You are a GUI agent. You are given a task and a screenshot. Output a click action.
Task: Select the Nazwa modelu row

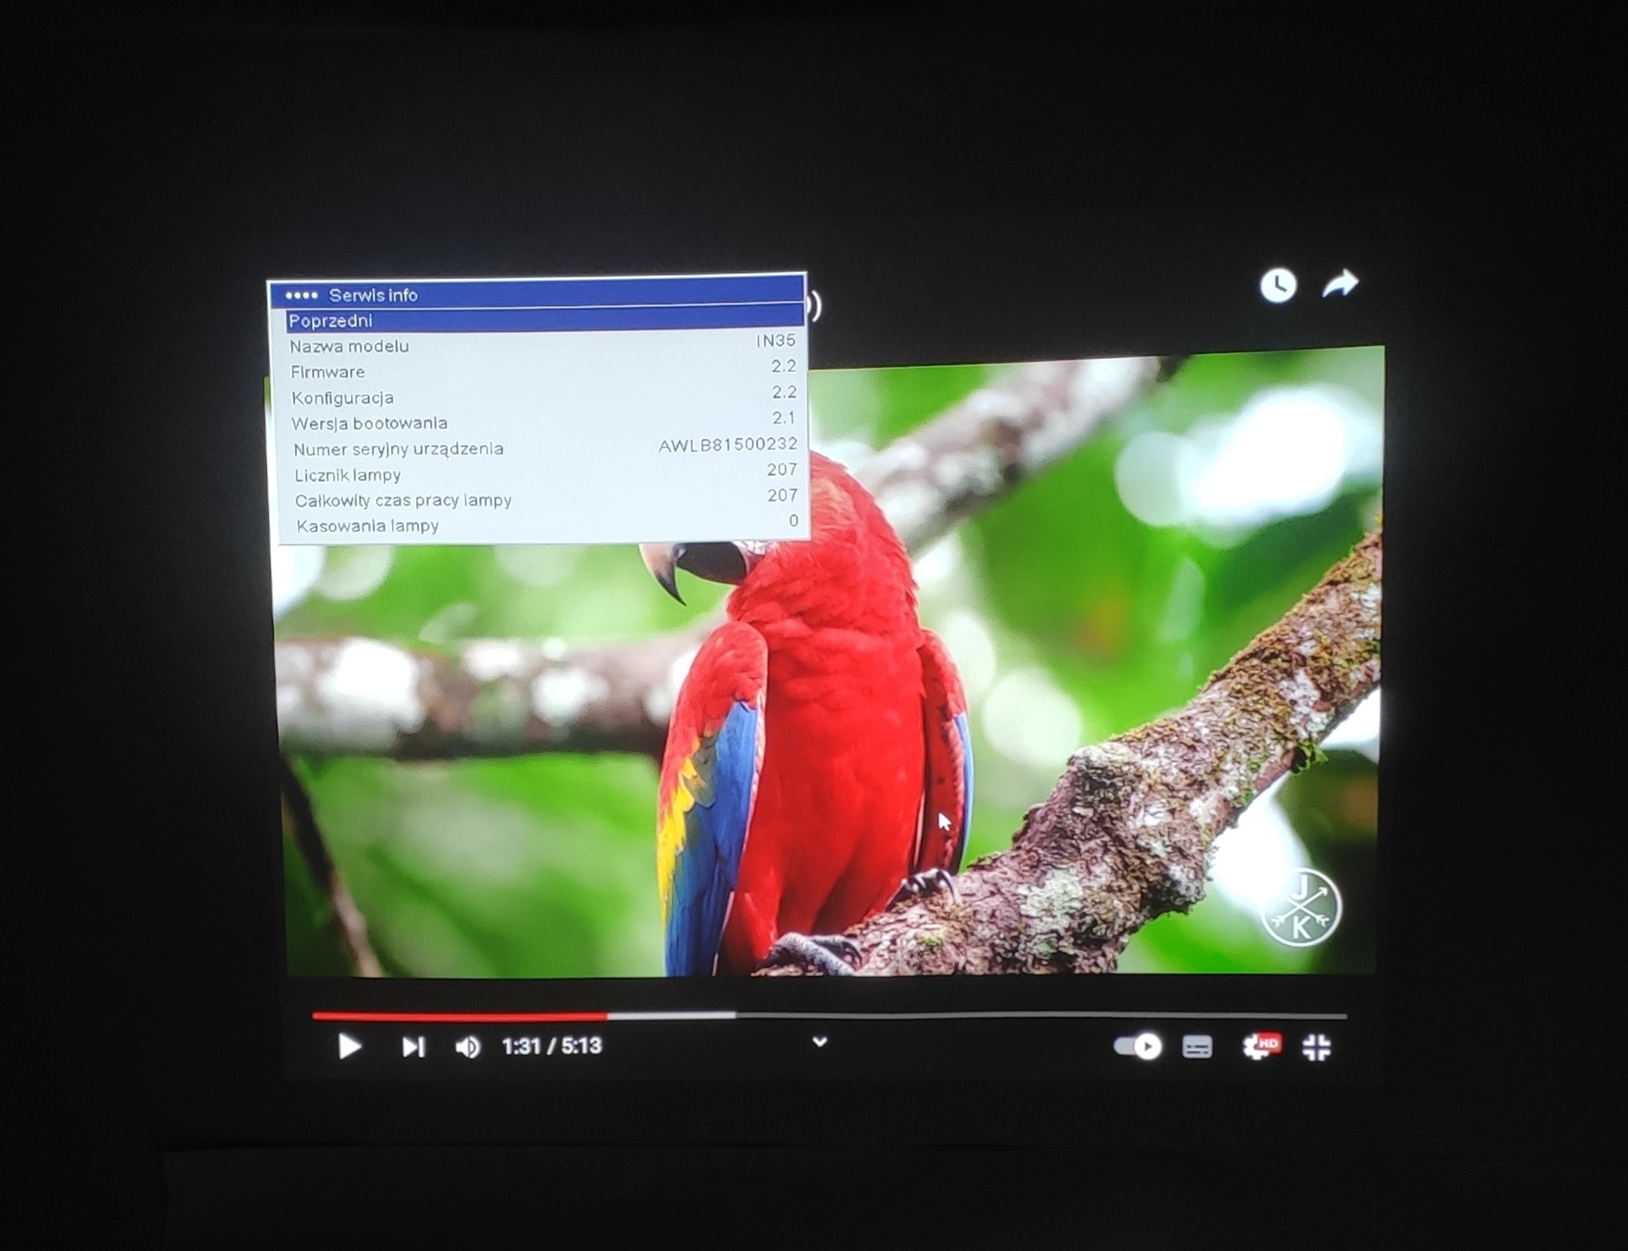(543, 345)
